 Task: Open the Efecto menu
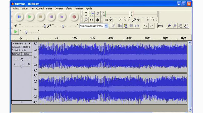click(69, 8)
